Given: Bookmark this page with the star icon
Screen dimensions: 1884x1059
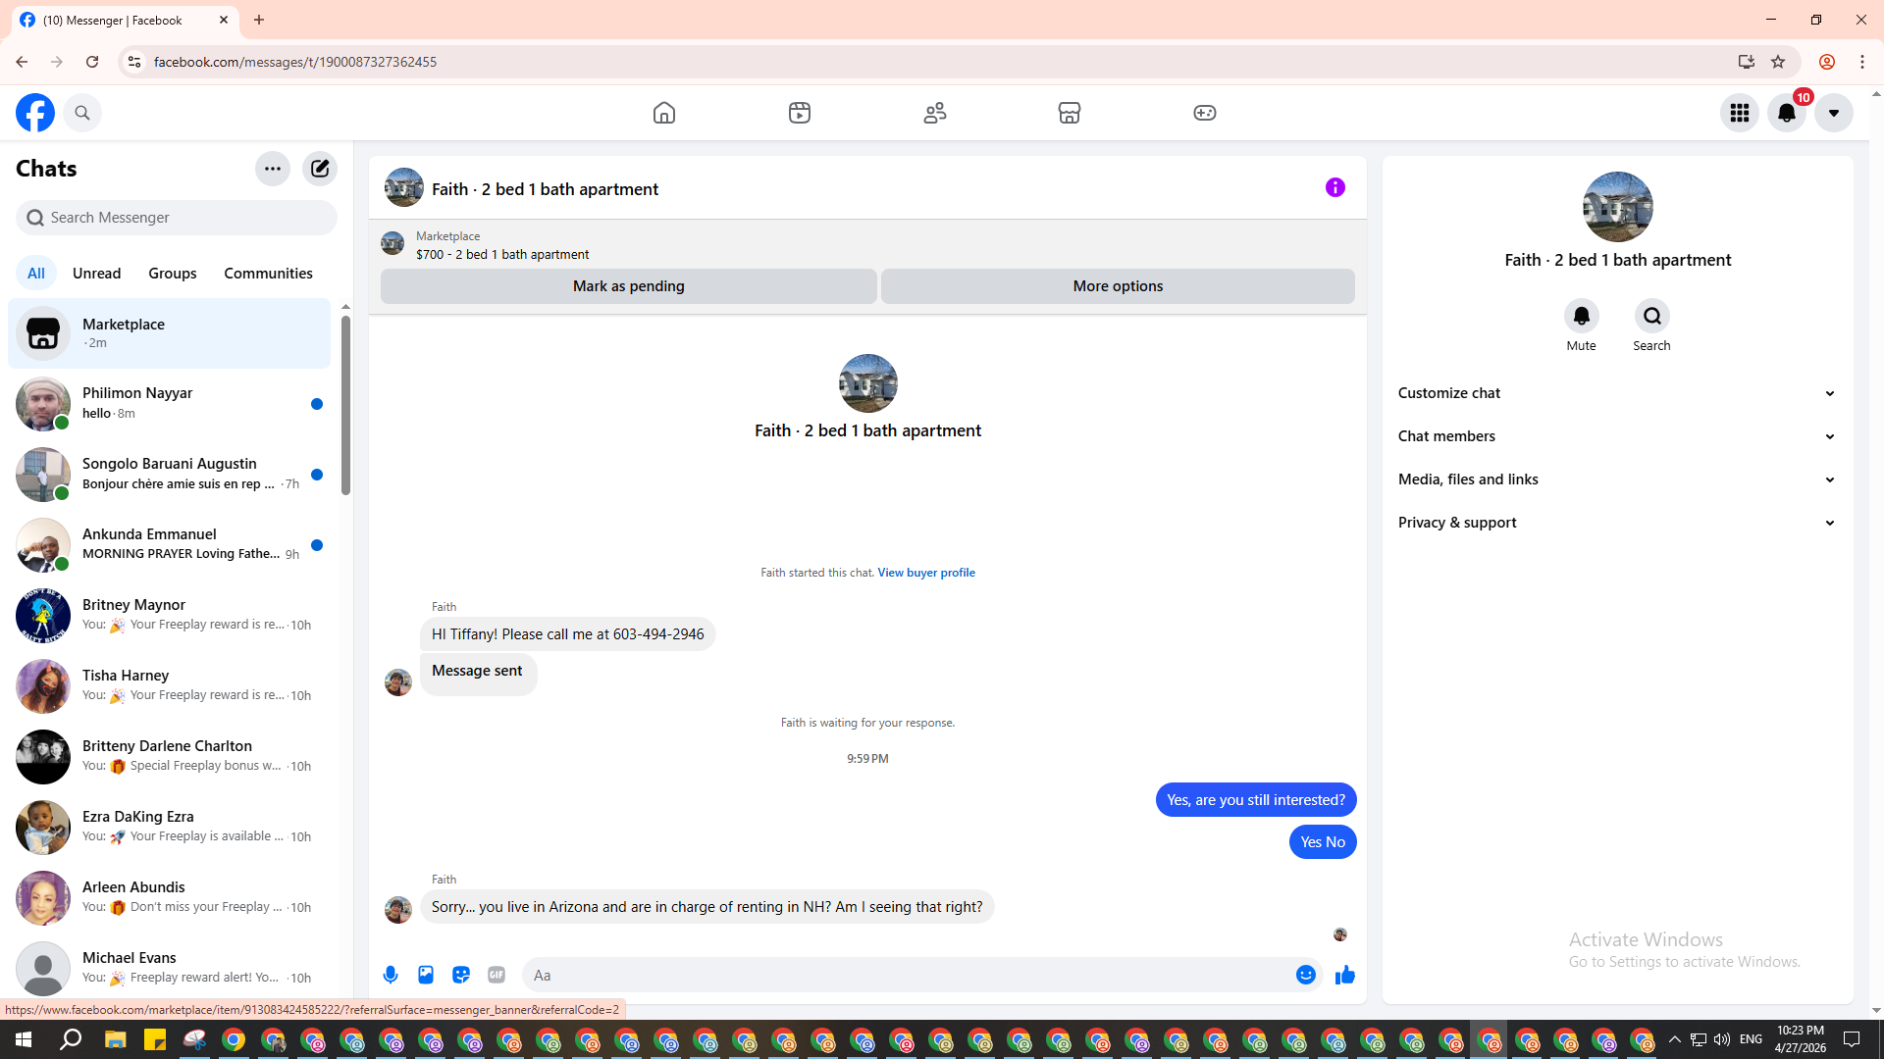Looking at the screenshot, I should pyautogui.click(x=1778, y=62).
